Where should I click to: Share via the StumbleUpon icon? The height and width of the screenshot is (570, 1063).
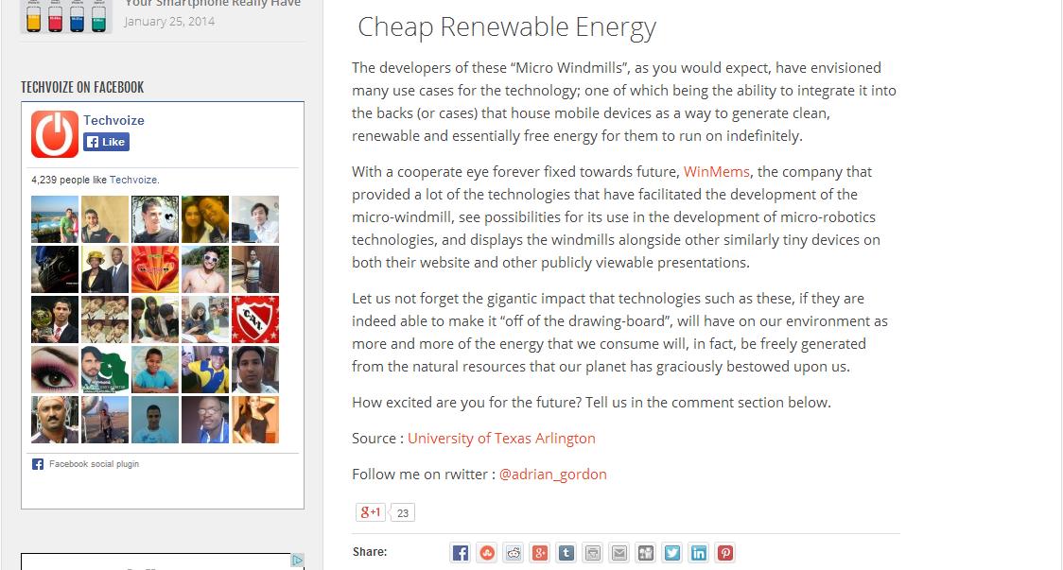pyautogui.click(x=487, y=553)
